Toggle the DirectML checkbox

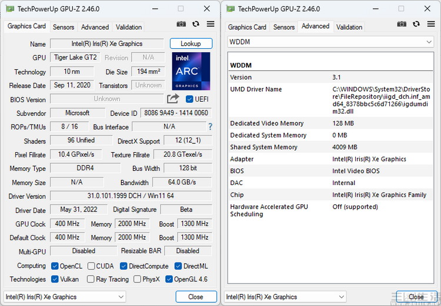(178, 266)
